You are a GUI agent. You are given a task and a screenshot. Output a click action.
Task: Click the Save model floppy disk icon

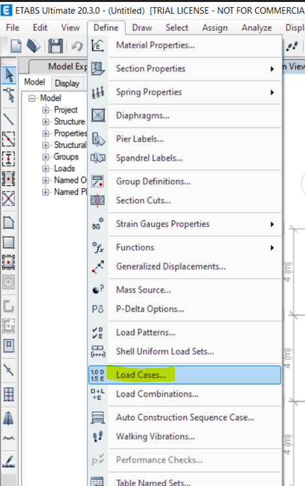tap(56, 46)
